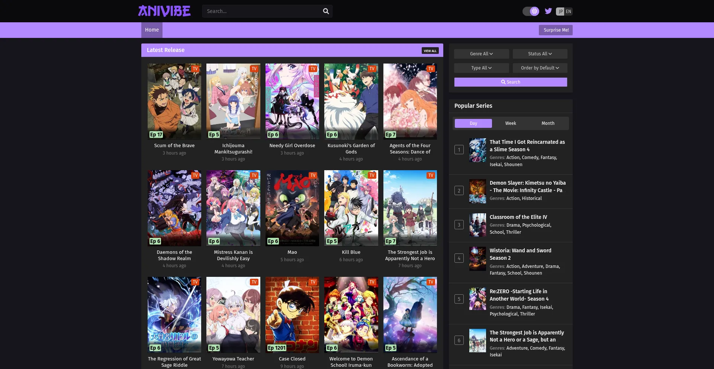
Task: Click Classroom of the Elite IV small thumbnail
Action: pyautogui.click(x=477, y=225)
